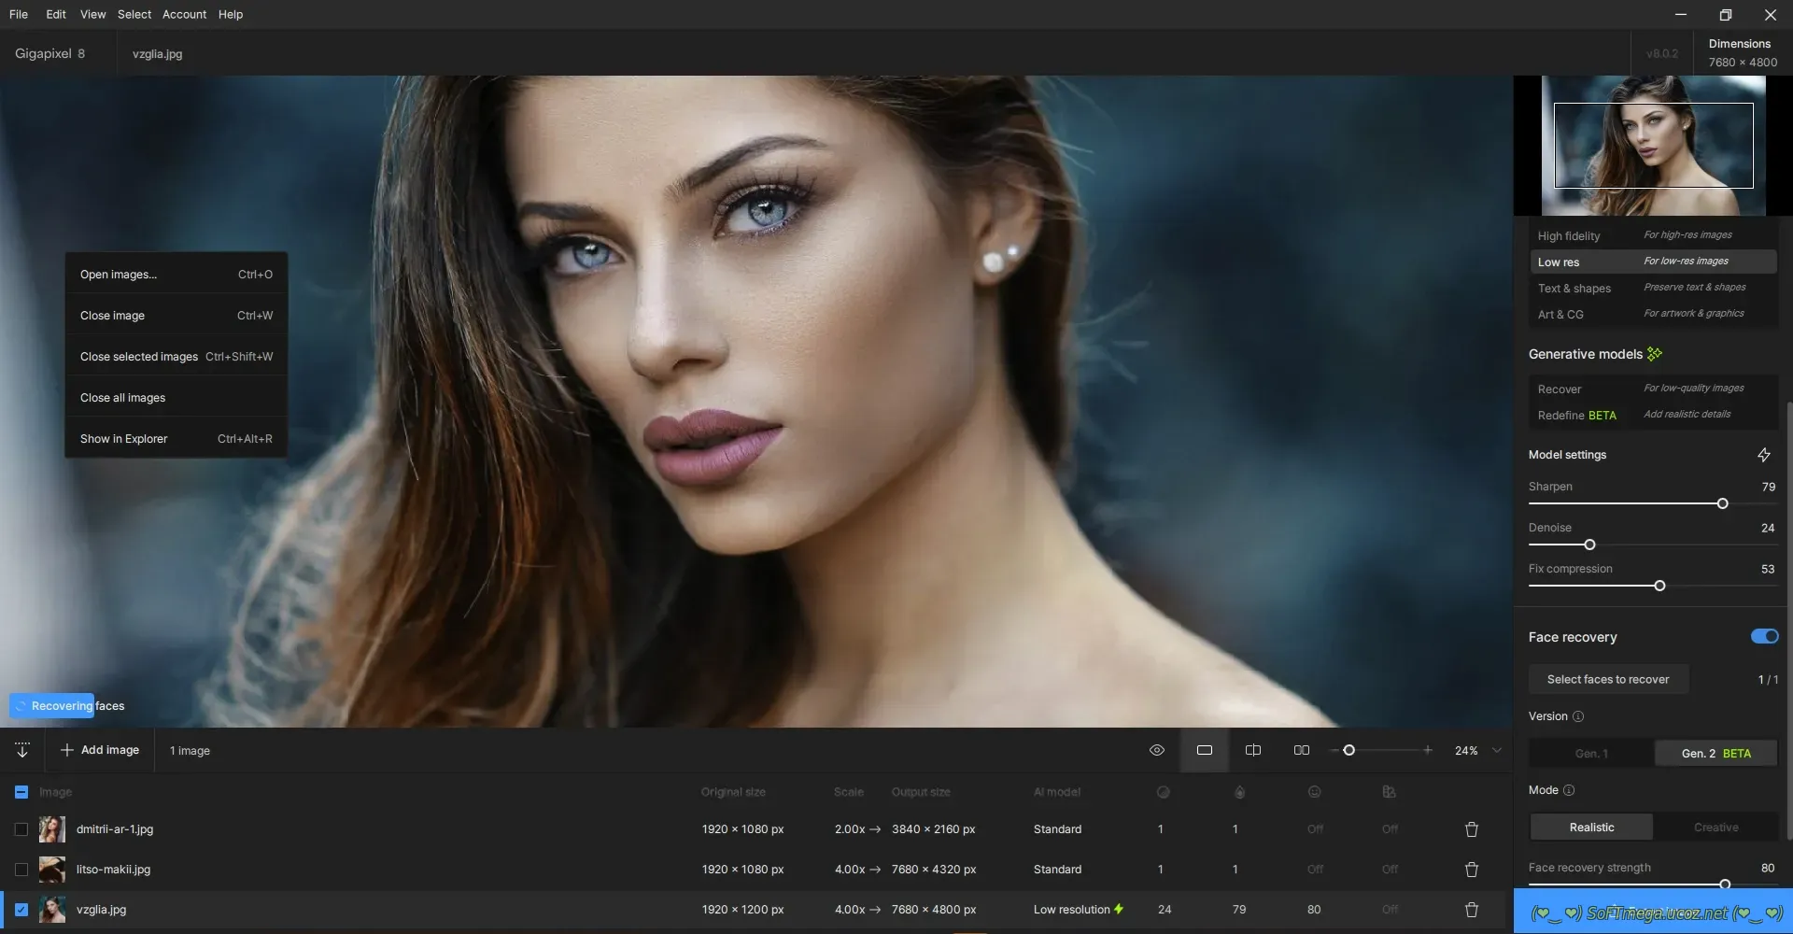This screenshot has height=934, width=1793.
Task: Disable the Face recovery toggle
Action: click(1764, 637)
